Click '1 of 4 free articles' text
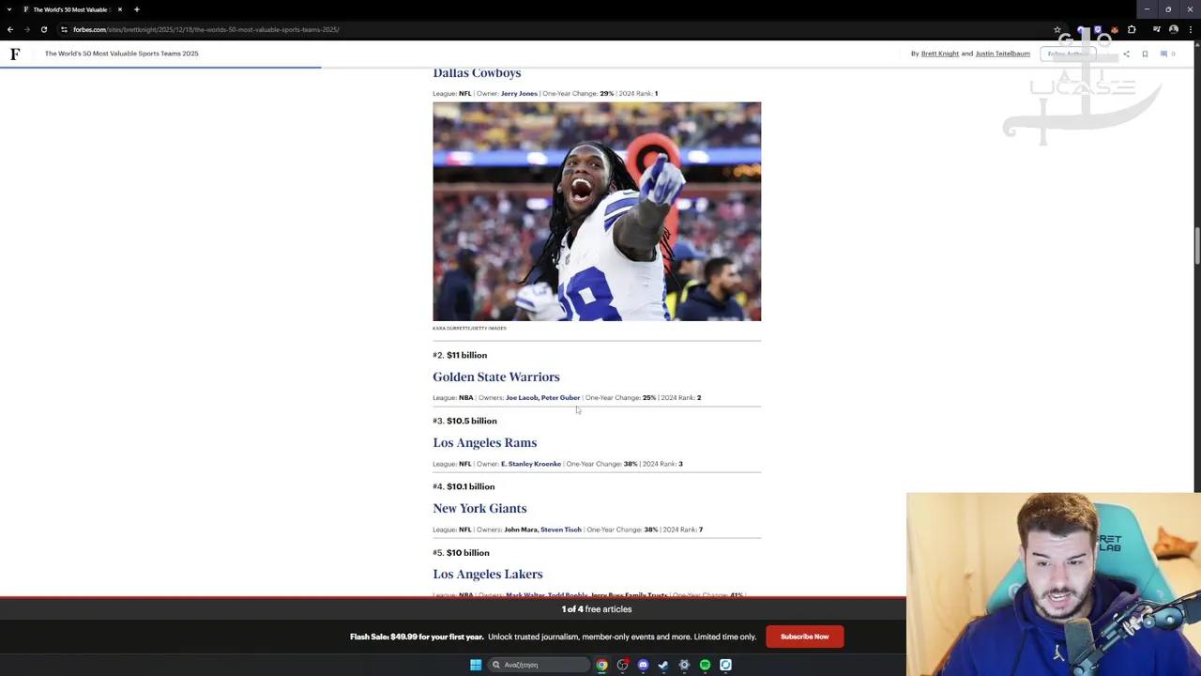 [597, 609]
